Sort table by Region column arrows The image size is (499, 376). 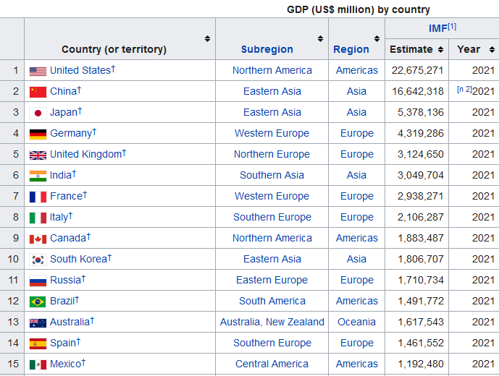click(x=377, y=38)
